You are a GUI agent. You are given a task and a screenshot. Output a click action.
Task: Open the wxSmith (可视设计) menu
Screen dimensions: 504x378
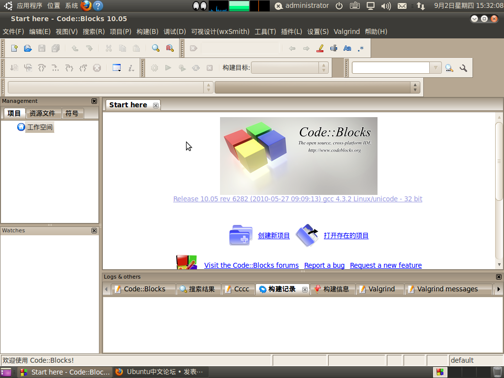click(220, 31)
